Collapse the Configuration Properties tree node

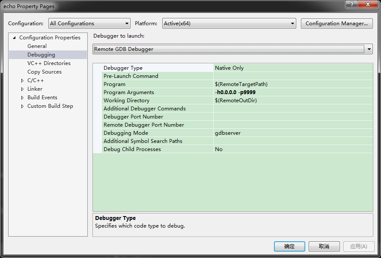point(15,38)
